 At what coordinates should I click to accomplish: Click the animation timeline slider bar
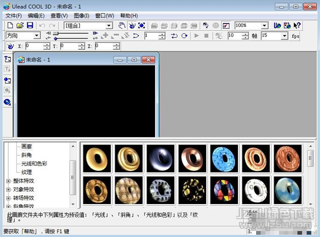tap(71, 34)
